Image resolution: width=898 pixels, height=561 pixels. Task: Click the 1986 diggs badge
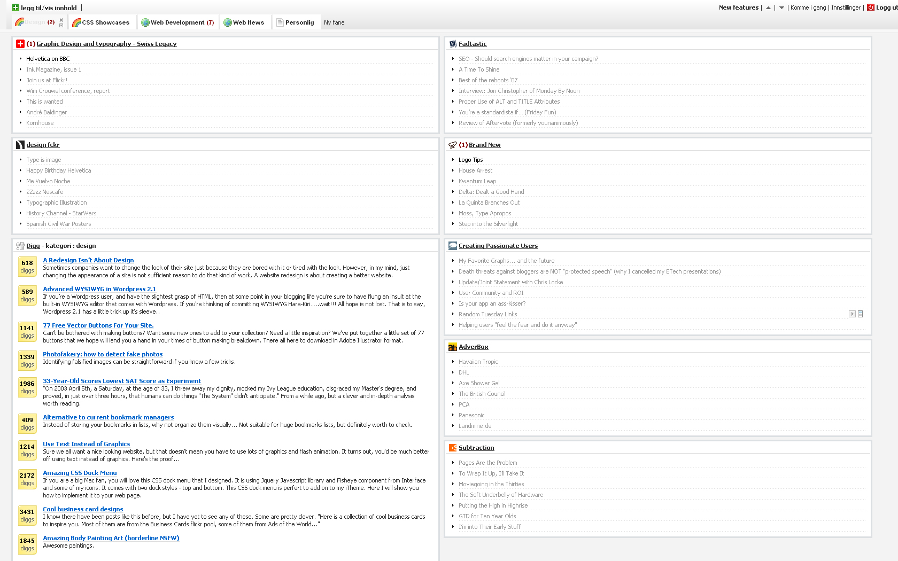pos(27,387)
